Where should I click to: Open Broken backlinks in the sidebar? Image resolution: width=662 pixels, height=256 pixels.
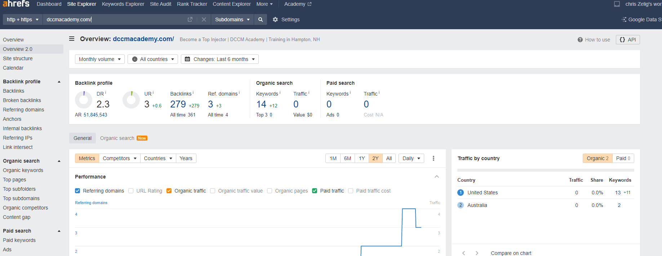(22, 100)
